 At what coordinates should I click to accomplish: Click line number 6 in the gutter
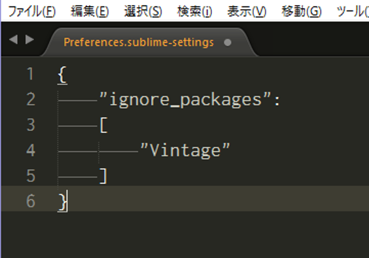tap(31, 201)
